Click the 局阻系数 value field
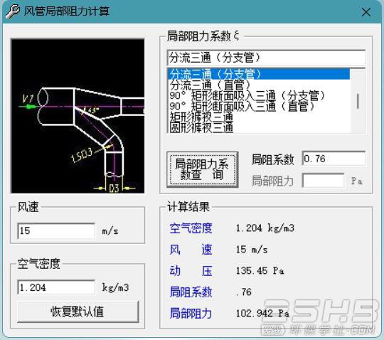 [x=334, y=159]
